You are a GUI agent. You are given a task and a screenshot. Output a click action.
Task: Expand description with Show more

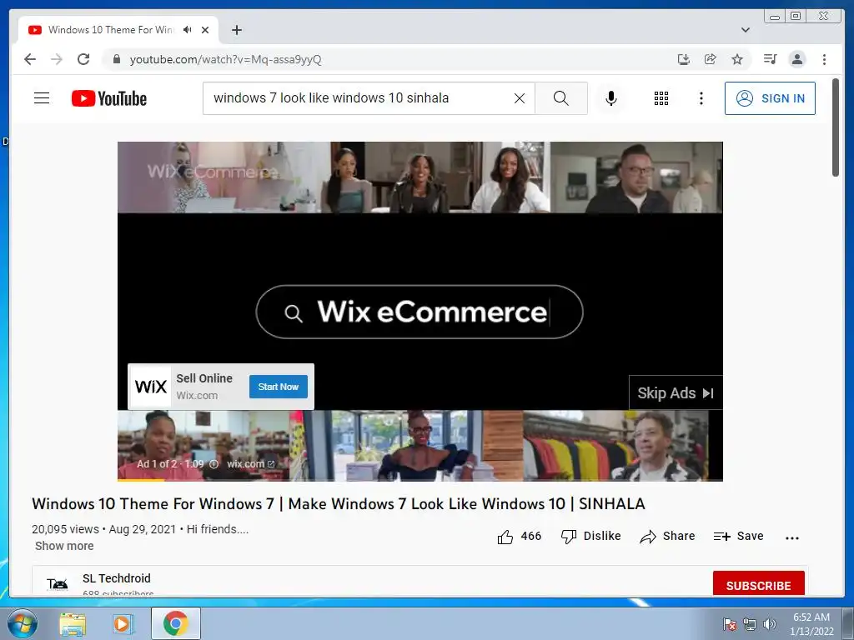[64, 546]
